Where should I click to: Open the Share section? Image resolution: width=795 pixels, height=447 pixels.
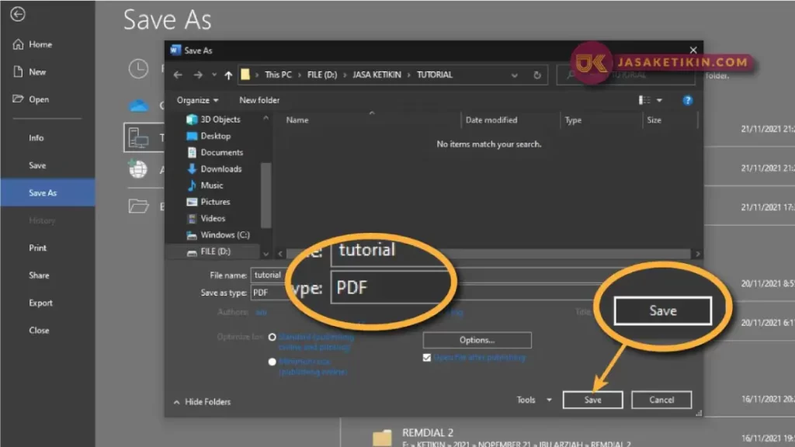(x=39, y=275)
